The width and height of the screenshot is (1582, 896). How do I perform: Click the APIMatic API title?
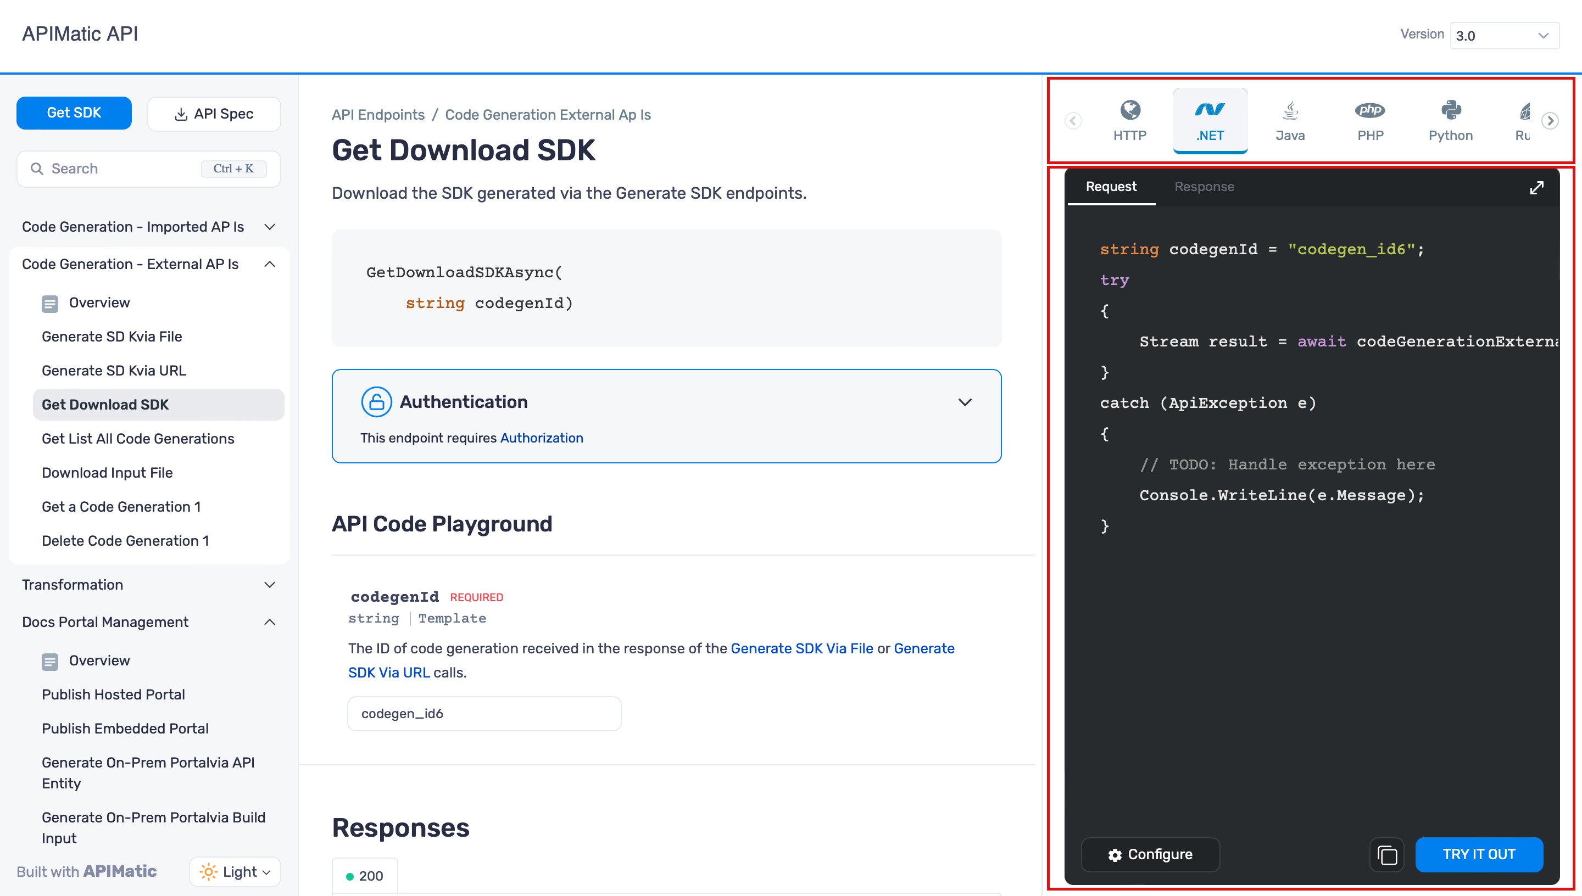(x=80, y=33)
